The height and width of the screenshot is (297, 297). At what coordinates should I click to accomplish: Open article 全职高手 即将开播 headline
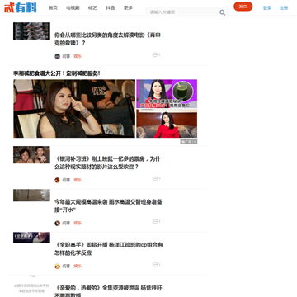coord(109,248)
